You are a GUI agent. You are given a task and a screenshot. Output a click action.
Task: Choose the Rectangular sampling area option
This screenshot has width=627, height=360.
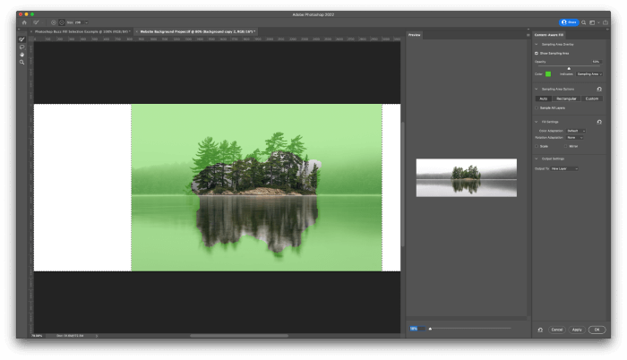[567, 99]
